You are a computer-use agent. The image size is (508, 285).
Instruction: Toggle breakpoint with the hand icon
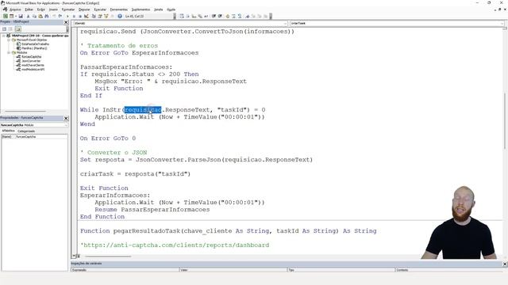(x=228, y=16)
